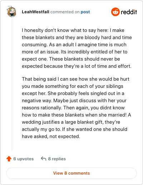Click the paragraph starting 'I honeslty don't know'

[x=77, y=48]
